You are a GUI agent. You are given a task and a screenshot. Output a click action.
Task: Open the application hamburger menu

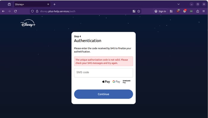pyautogui.click(x=204, y=11)
